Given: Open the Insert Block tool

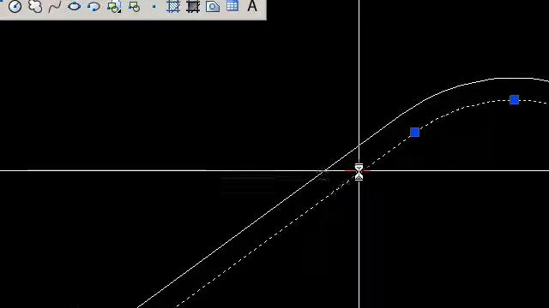Looking at the screenshot, I should click(114, 6).
